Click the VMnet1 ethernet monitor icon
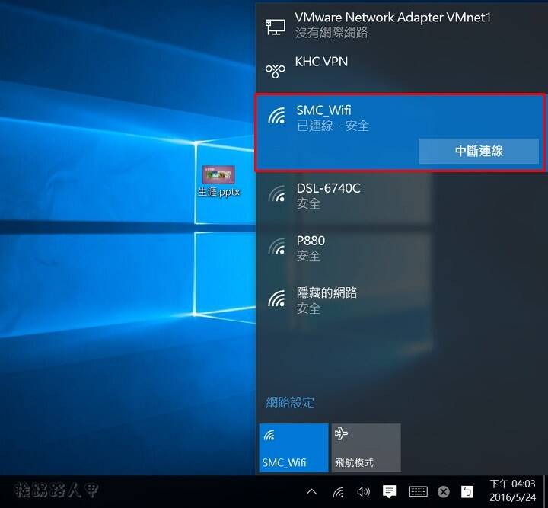This screenshot has height=508, width=548. coord(276,27)
